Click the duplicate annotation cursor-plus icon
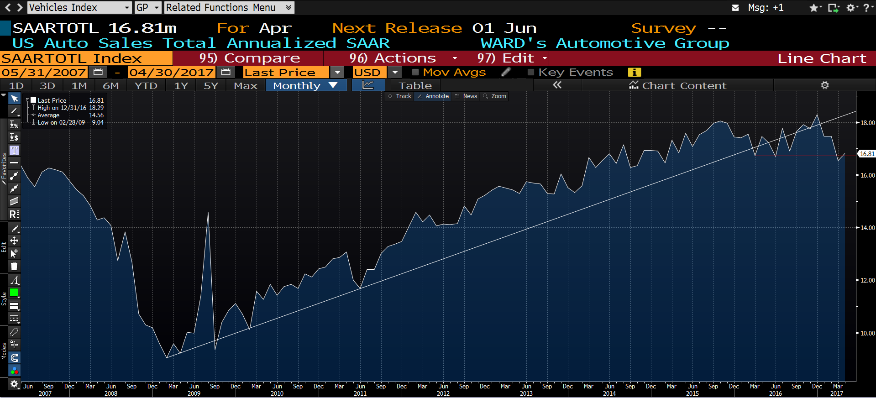Screen dimensions: 876x398 14,253
